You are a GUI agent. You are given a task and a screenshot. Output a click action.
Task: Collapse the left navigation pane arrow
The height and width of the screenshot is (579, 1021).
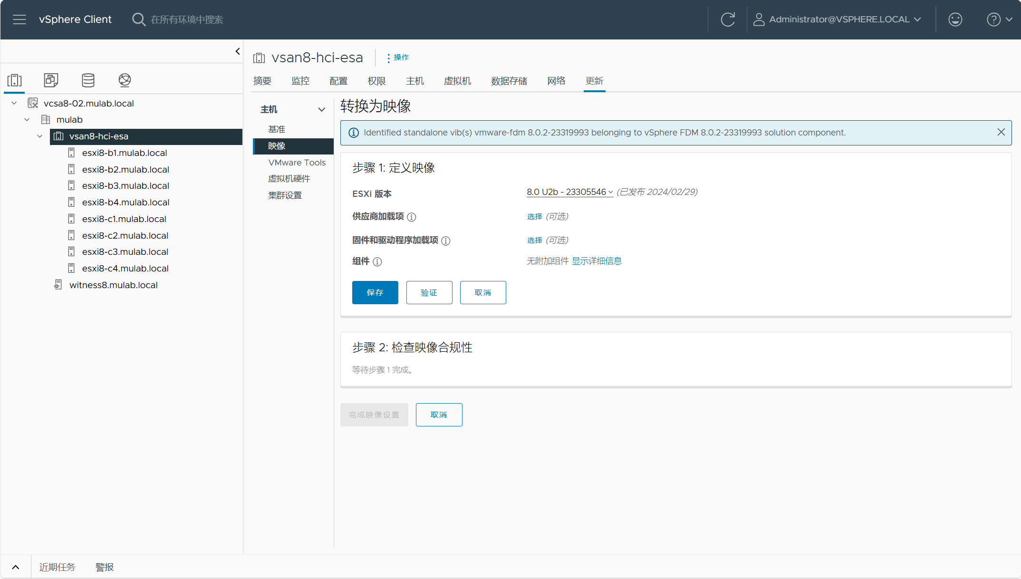[x=238, y=51]
